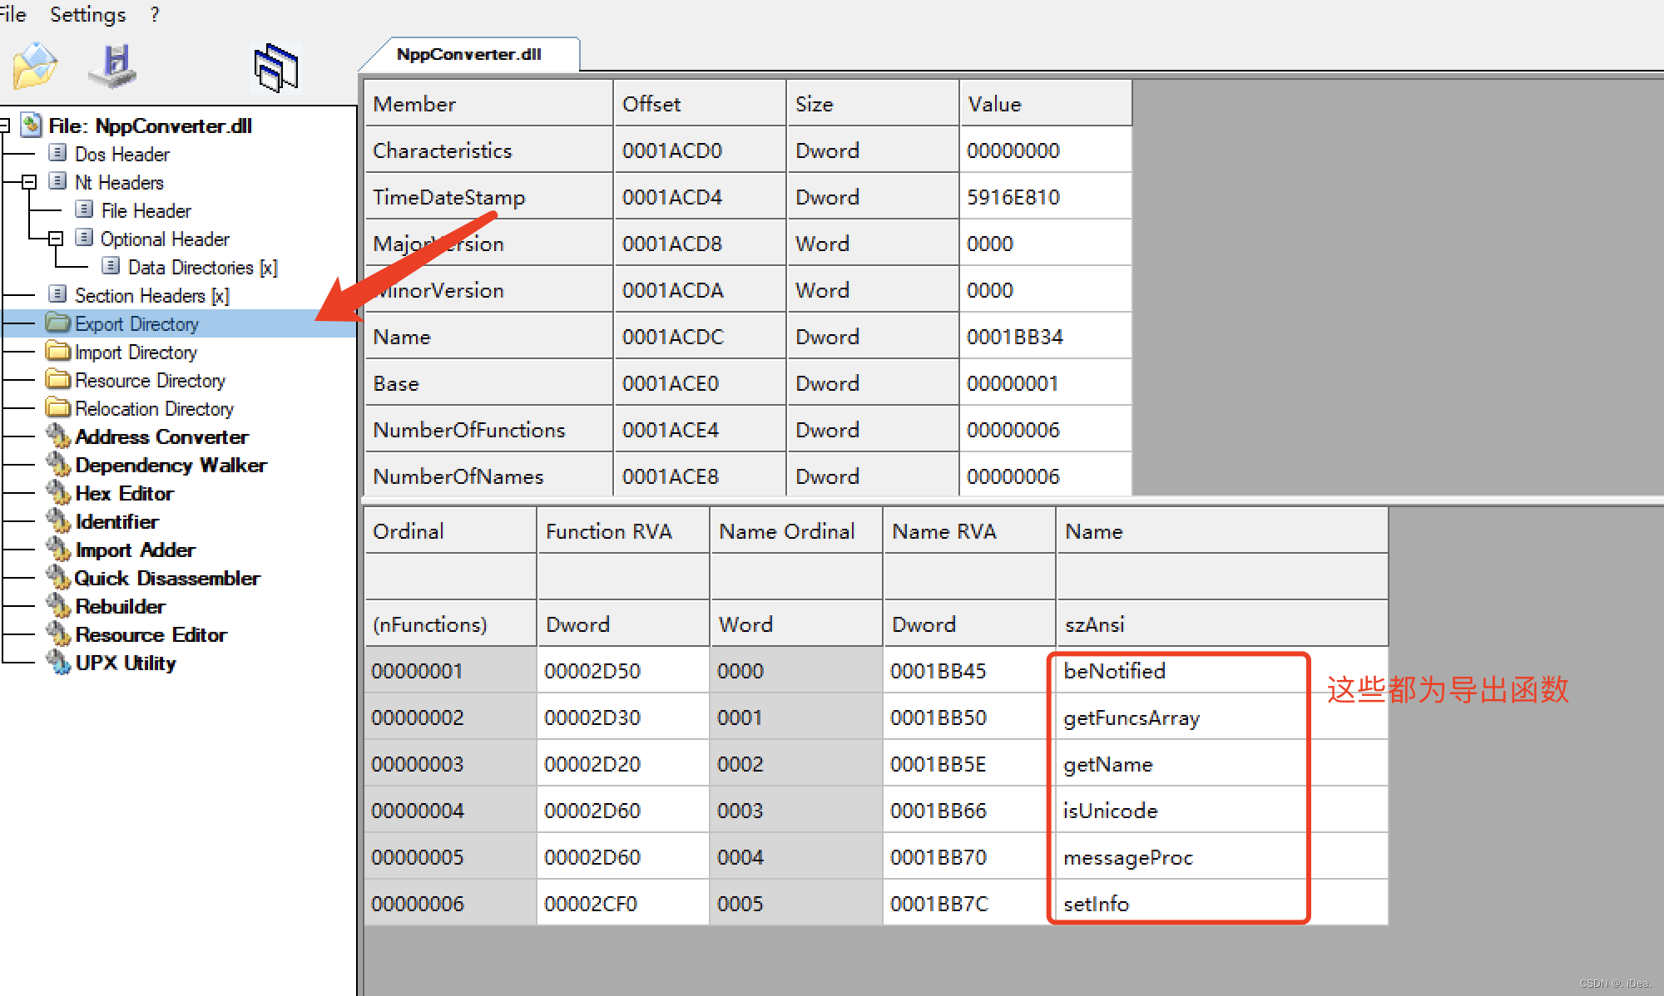Select the UPX Utility tool
The width and height of the screenshot is (1664, 996).
click(125, 663)
